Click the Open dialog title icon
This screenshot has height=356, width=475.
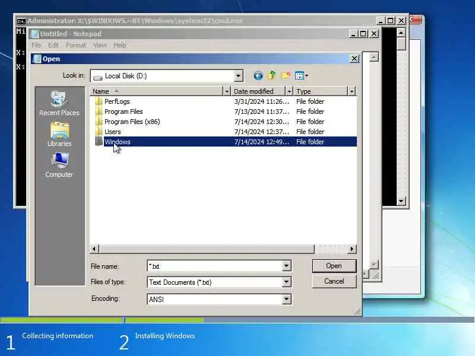coord(37,59)
